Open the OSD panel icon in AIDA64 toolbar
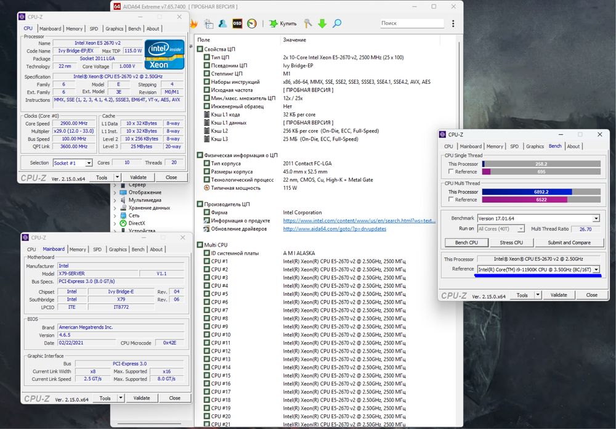The width and height of the screenshot is (616, 429). (x=237, y=23)
